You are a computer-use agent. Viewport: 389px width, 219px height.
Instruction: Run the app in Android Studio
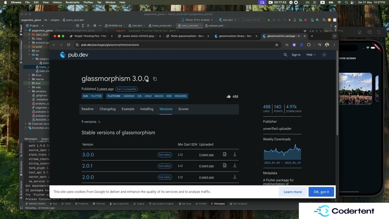(269, 20)
